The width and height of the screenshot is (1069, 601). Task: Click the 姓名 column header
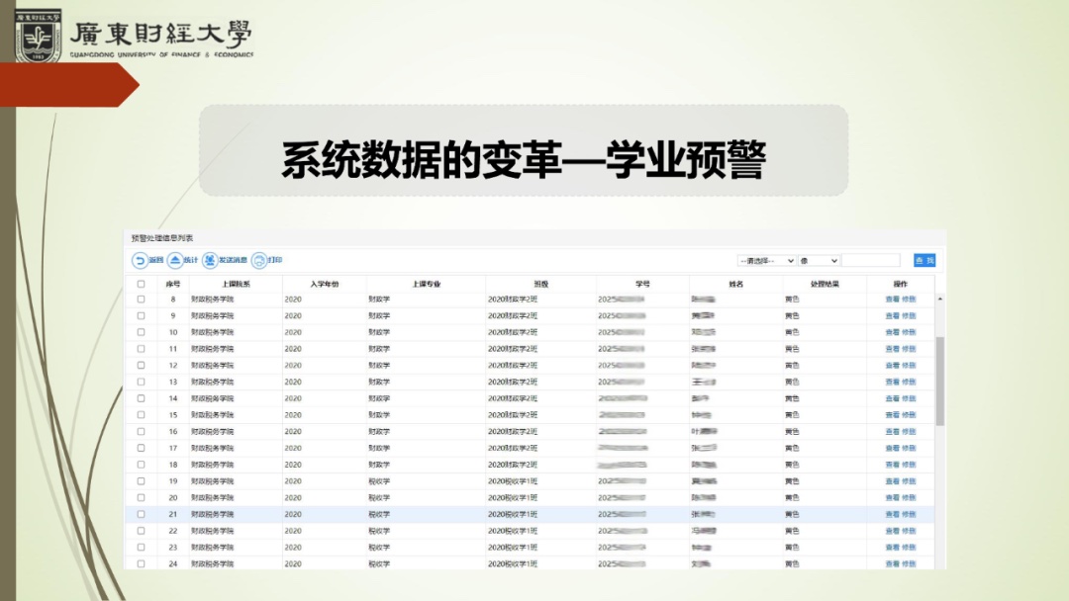[x=735, y=284]
